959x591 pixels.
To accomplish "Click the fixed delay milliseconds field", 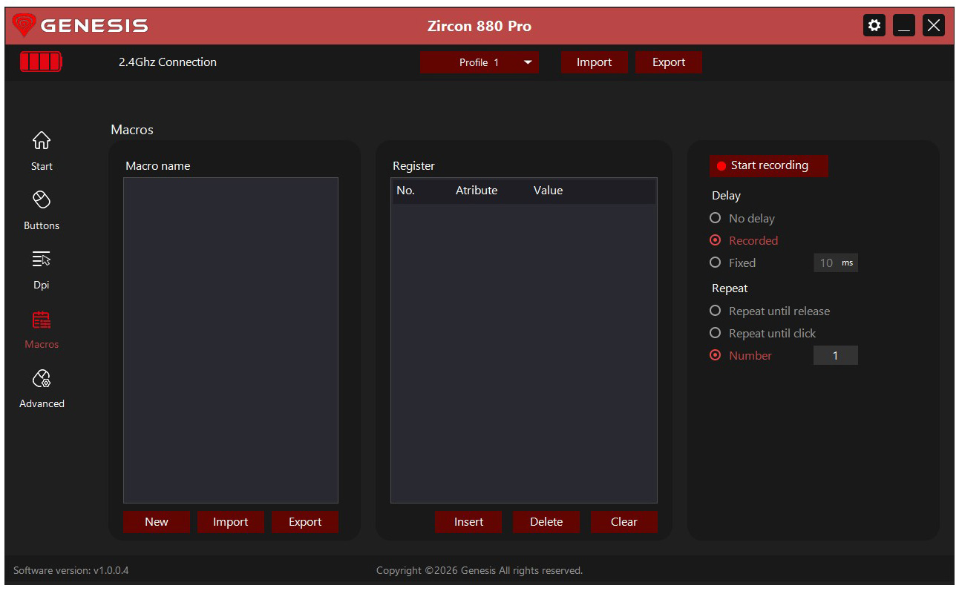I will [x=836, y=263].
